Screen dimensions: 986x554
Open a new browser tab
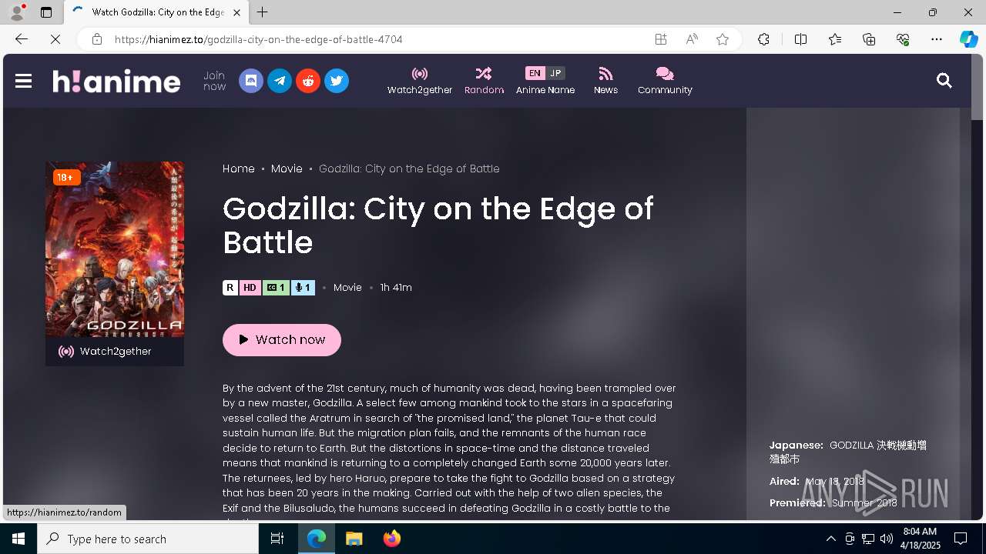tap(263, 12)
